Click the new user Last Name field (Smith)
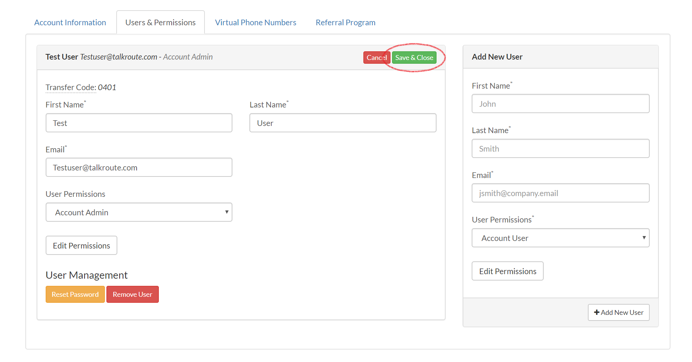 (560, 149)
